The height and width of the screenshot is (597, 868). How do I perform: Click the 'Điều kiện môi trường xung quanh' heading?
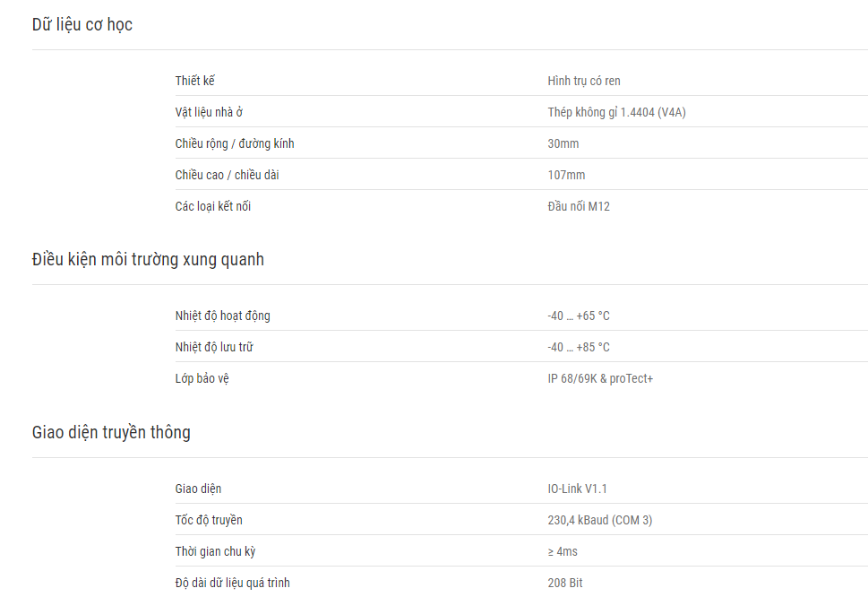click(148, 260)
